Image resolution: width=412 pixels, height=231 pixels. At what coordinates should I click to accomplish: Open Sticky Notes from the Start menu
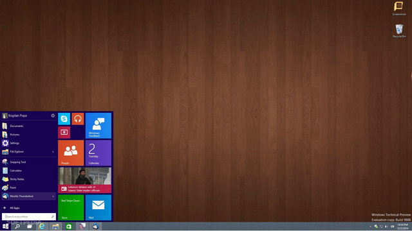[x=28, y=179]
